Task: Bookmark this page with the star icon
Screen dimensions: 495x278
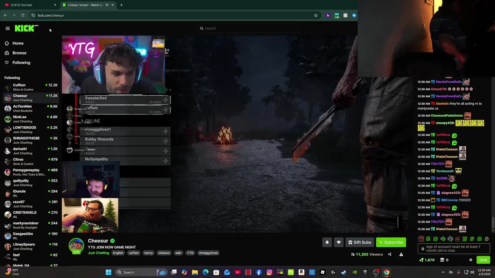Action: (316, 15)
